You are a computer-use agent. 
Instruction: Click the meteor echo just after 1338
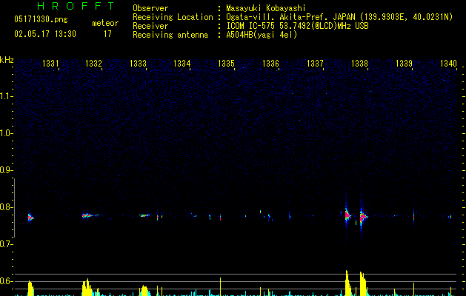362,217
